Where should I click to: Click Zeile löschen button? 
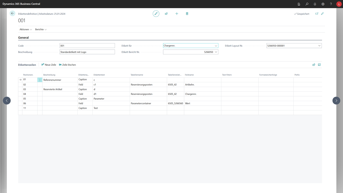coord(67,65)
